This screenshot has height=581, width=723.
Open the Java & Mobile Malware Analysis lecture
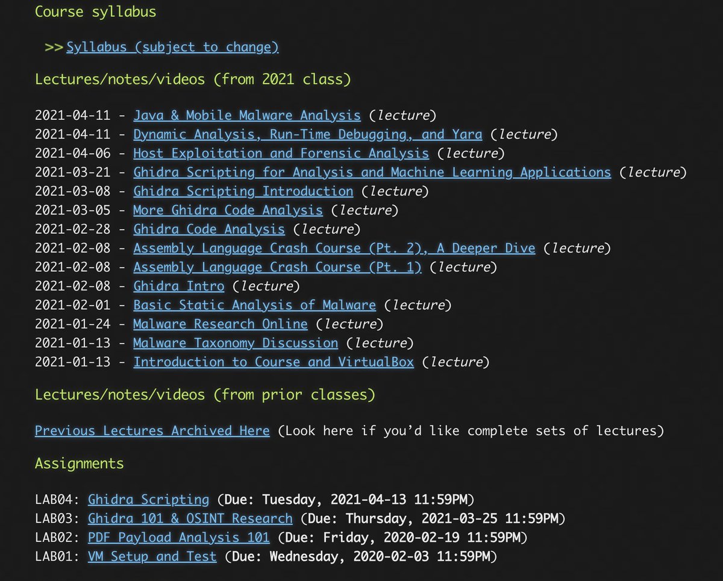[247, 115]
